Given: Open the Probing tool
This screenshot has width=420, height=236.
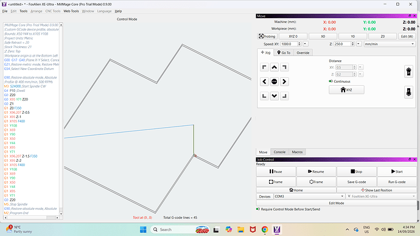Looking at the screenshot, I should pos(267,36).
